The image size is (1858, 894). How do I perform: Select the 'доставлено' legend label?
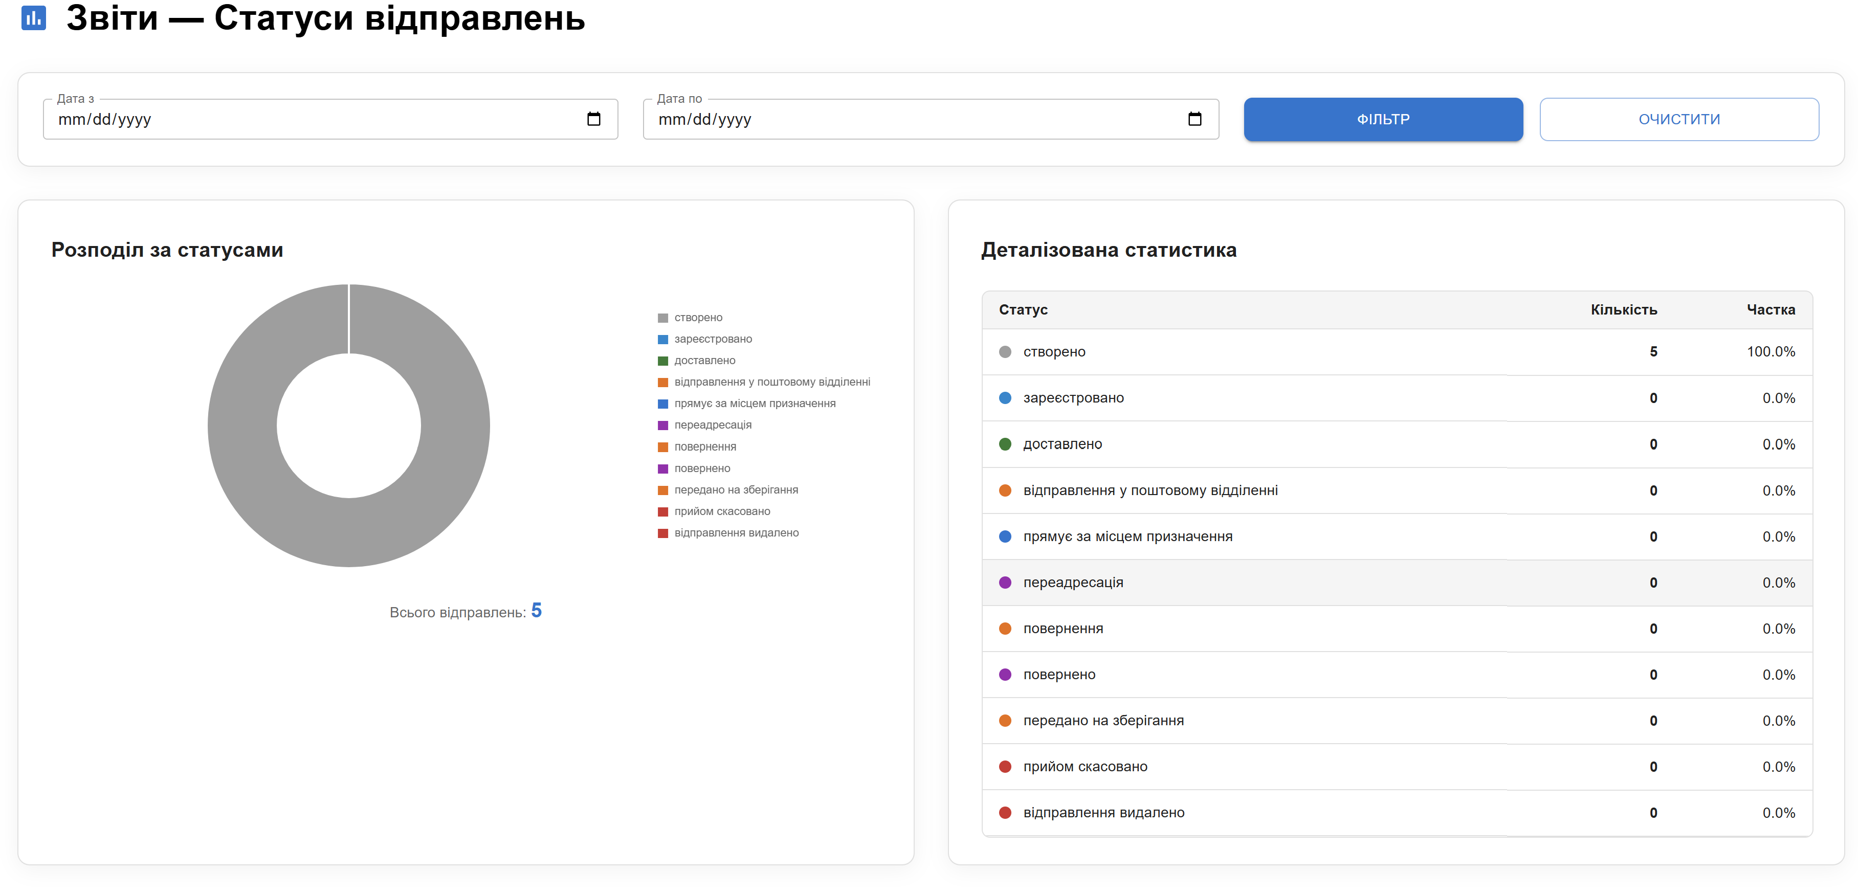point(705,361)
